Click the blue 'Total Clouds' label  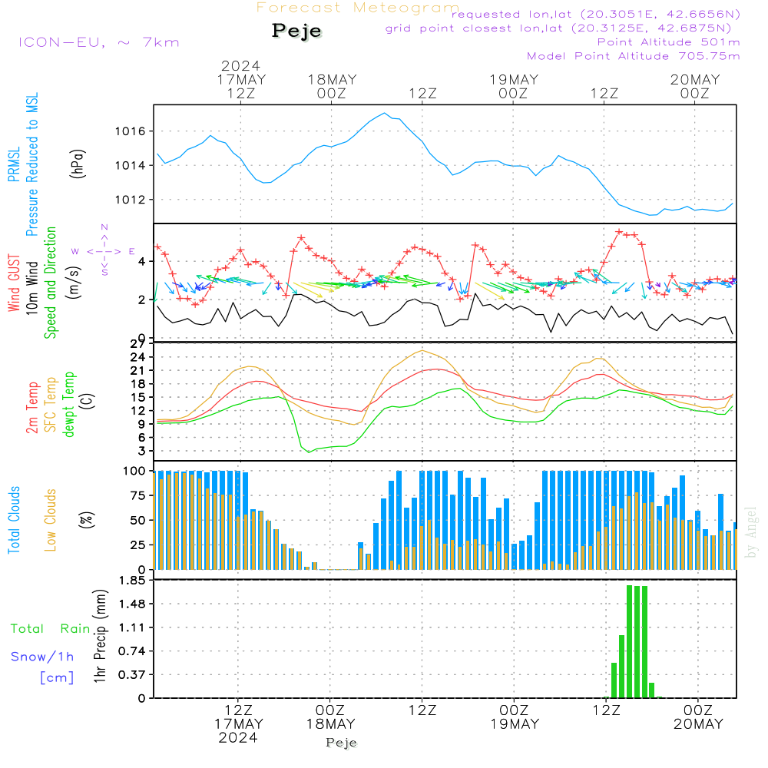(x=14, y=520)
